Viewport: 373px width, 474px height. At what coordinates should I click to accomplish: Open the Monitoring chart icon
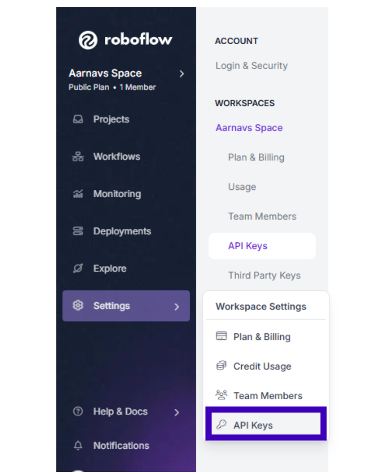coord(78,193)
